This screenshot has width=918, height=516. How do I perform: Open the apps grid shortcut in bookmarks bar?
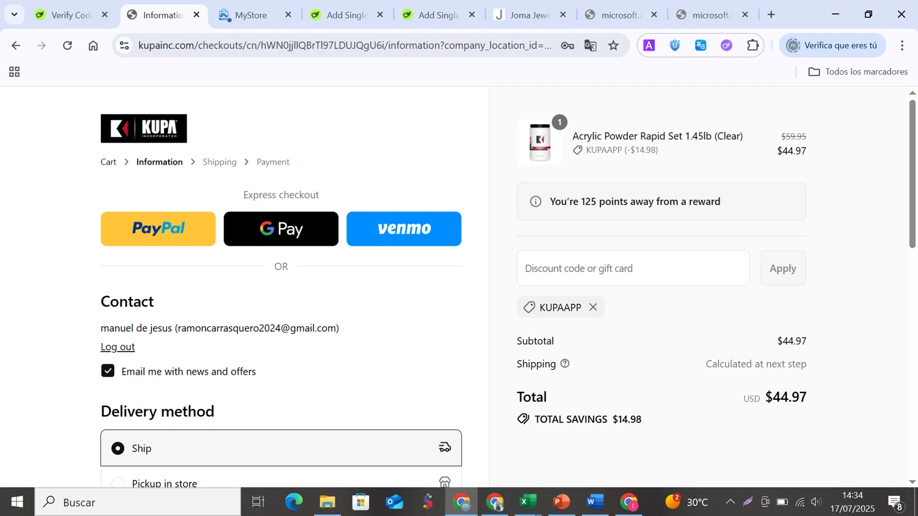(15, 72)
